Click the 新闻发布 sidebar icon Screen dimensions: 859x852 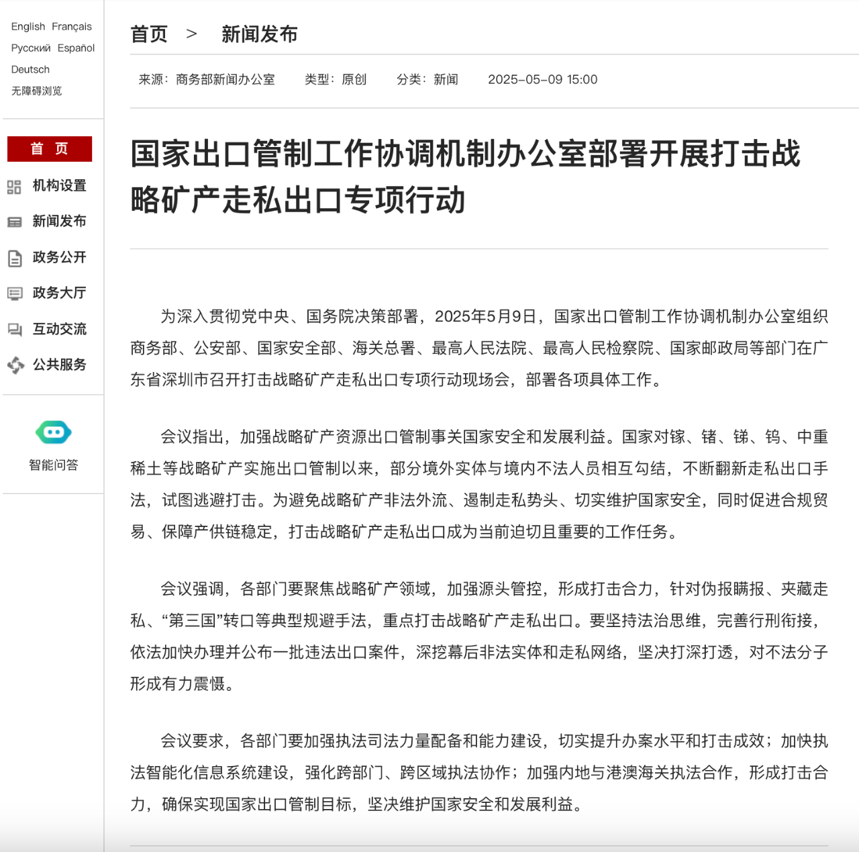14,222
